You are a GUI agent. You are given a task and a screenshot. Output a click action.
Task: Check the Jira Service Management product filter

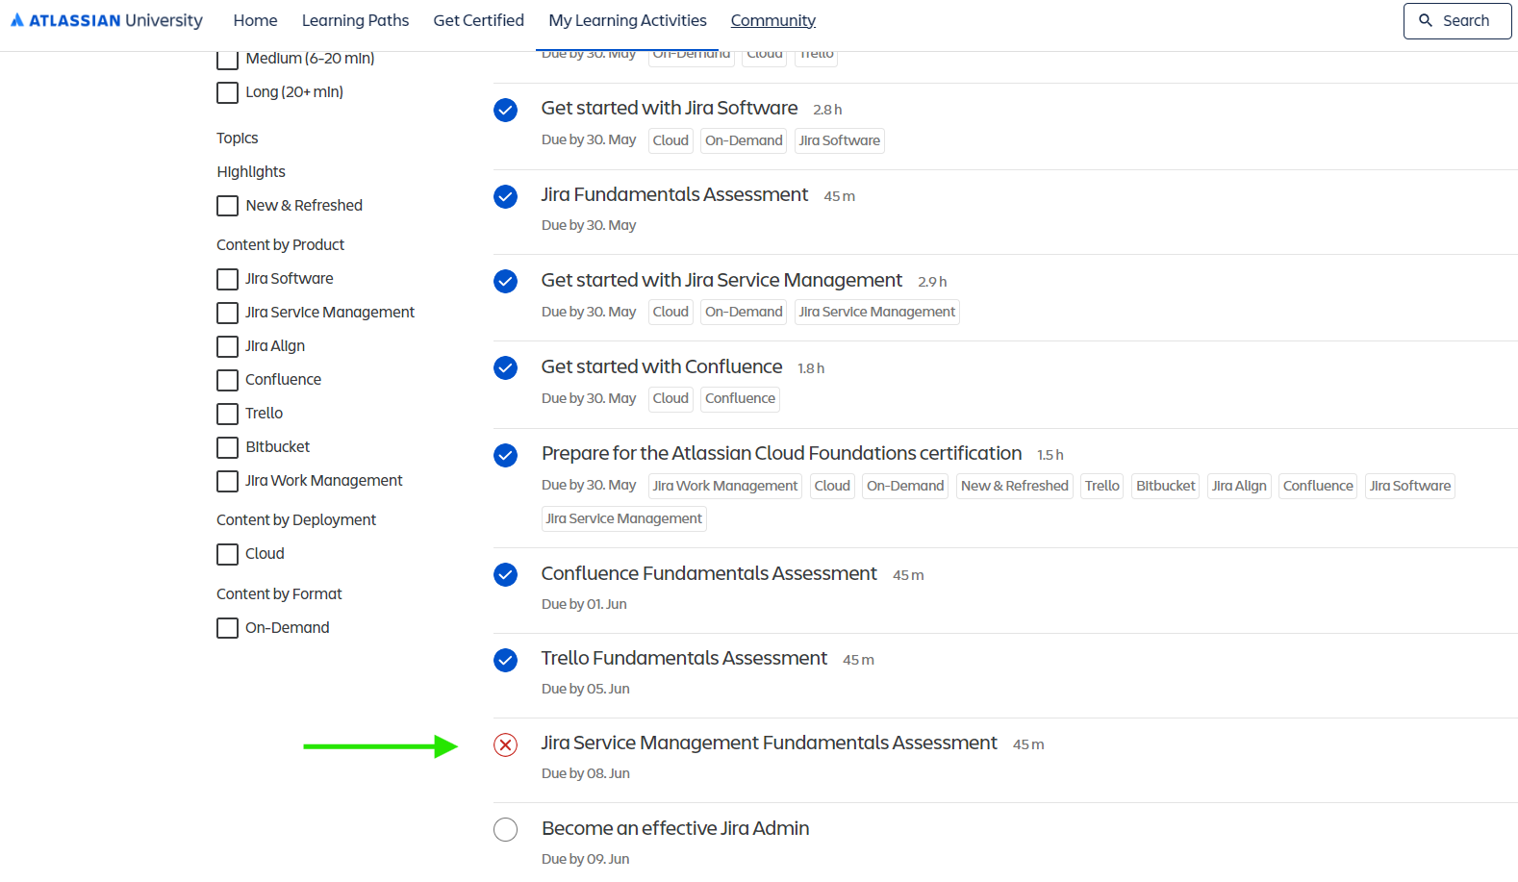pyautogui.click(x=228, y=313)
